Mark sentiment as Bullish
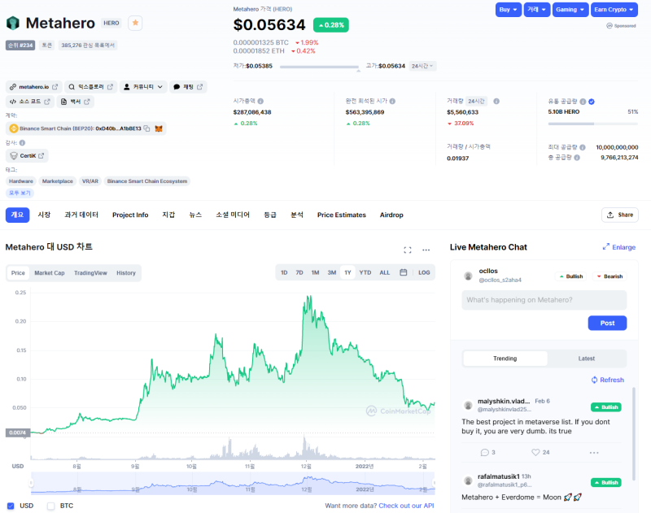651x513 pixels. 571,276
